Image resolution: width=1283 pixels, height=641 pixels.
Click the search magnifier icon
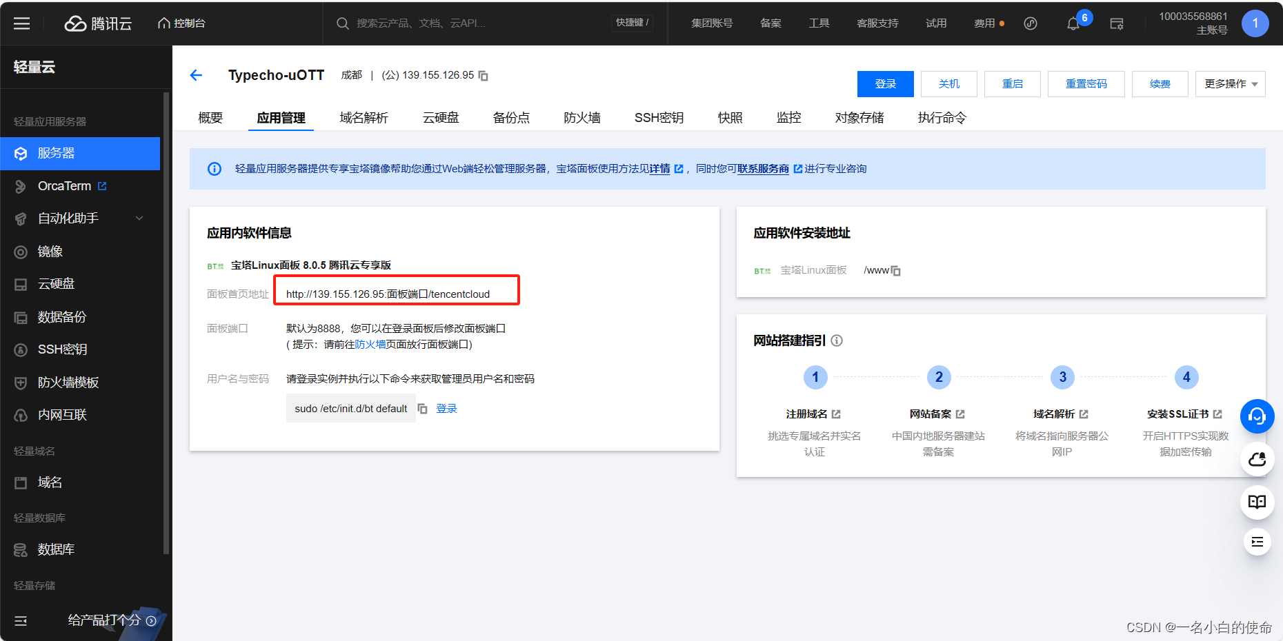tap(342, 23)
